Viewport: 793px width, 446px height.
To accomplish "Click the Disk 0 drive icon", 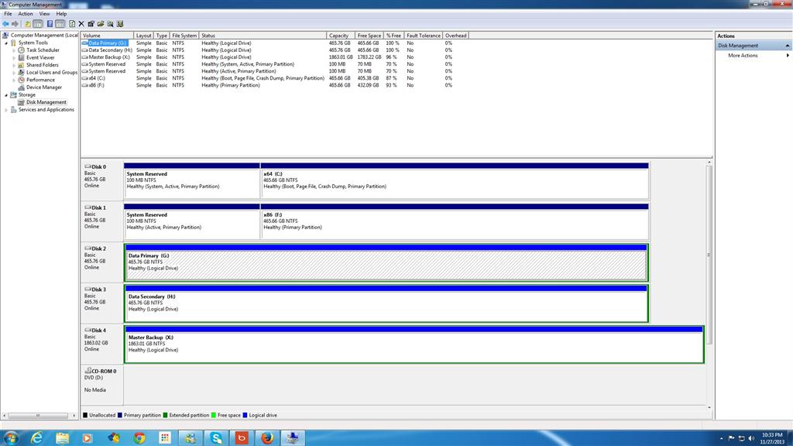I will click(88, 166).
